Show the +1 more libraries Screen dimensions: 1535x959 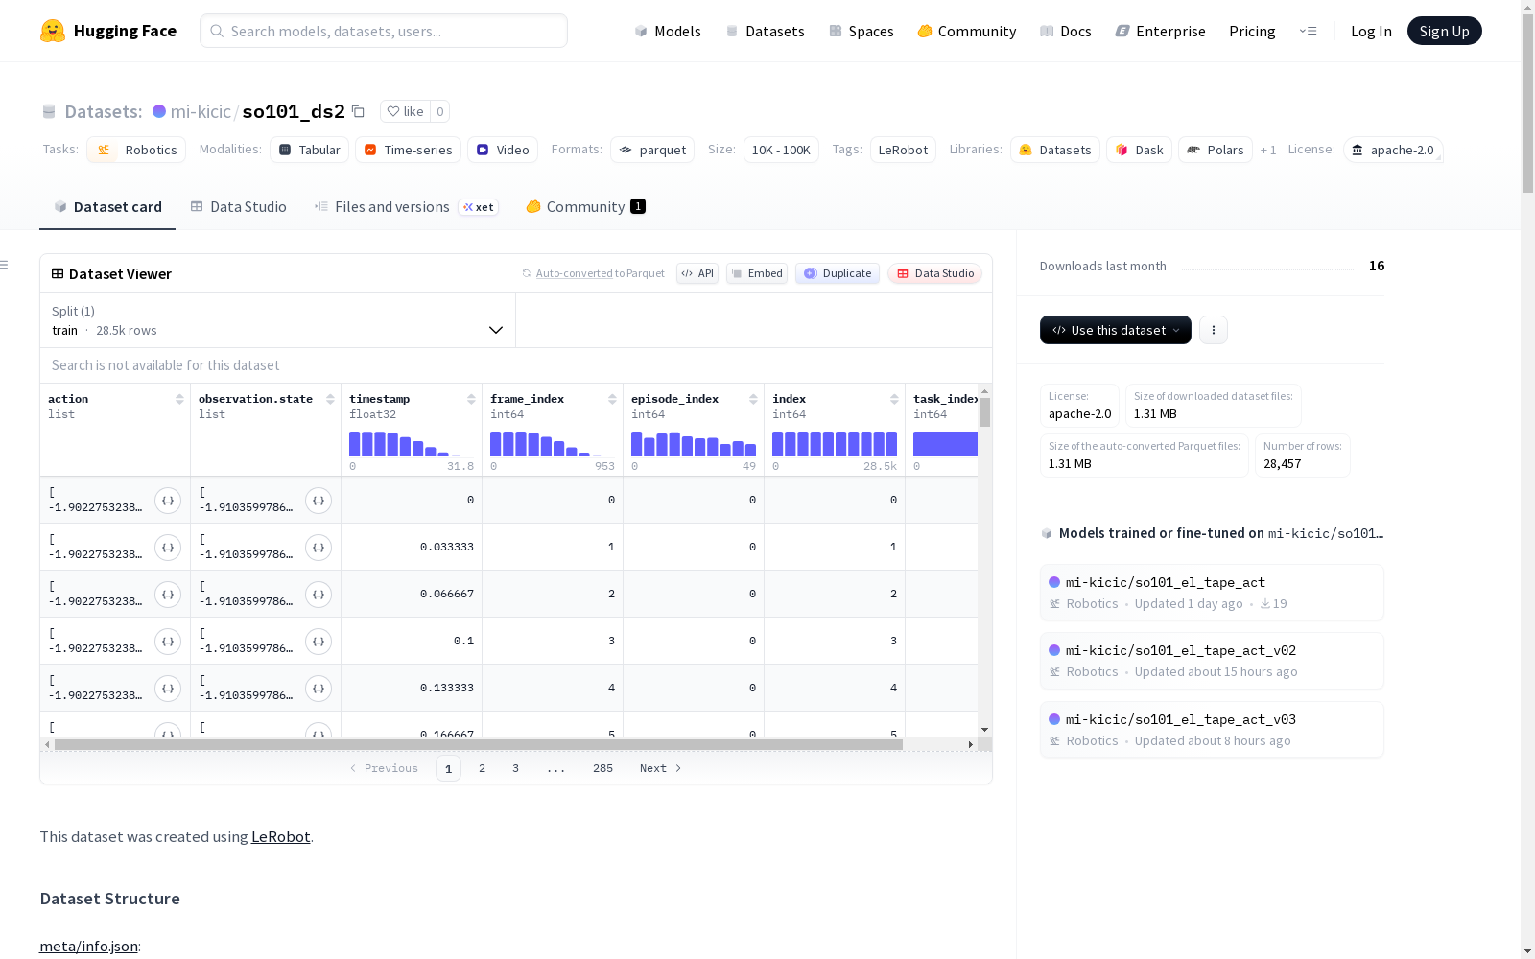click(1268, 150)
